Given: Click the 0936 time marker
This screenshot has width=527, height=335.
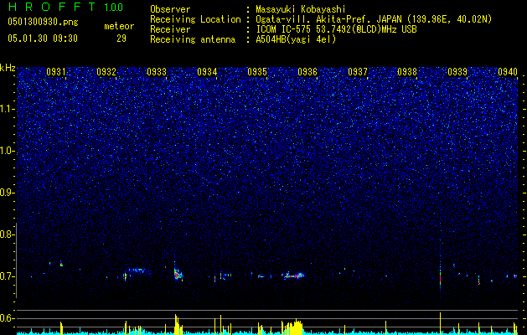Looking at the screenshot, I should (x=307, y=72).
